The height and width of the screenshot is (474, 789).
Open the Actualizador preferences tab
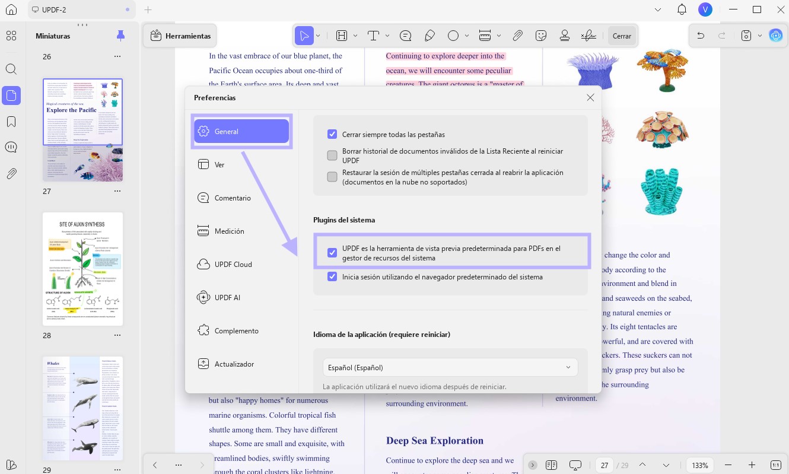point(242,364)
